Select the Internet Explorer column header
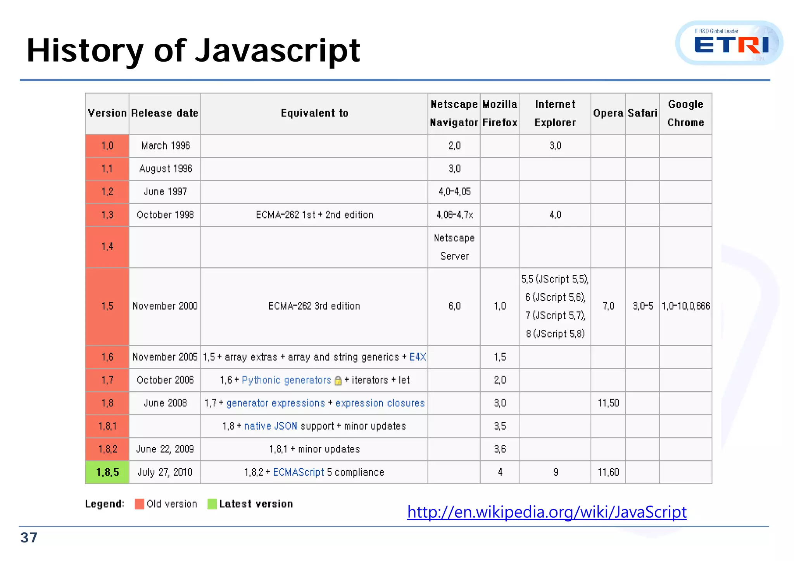794x561 pixels. coord(555,114)
